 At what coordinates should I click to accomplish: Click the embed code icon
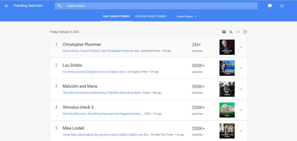pos(238,32)
